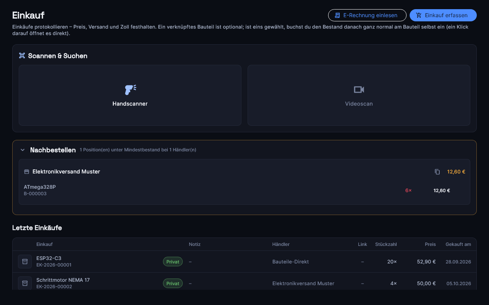489x305 pixels.
Task: Open the ESP32-C3 purchase row
Action: point(244,262)
